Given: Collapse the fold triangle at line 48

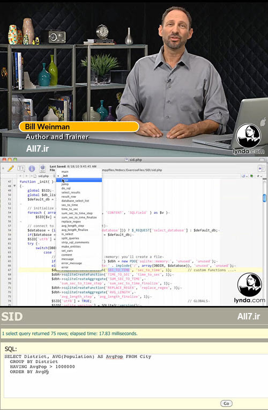Looking at the screenshot, I should (14, 186).
